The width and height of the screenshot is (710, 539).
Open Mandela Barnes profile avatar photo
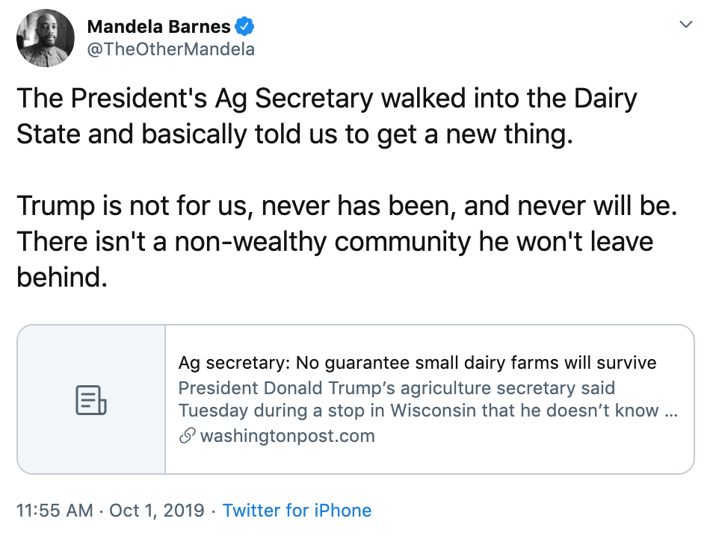pyautogui.click(x=45, y=38)
